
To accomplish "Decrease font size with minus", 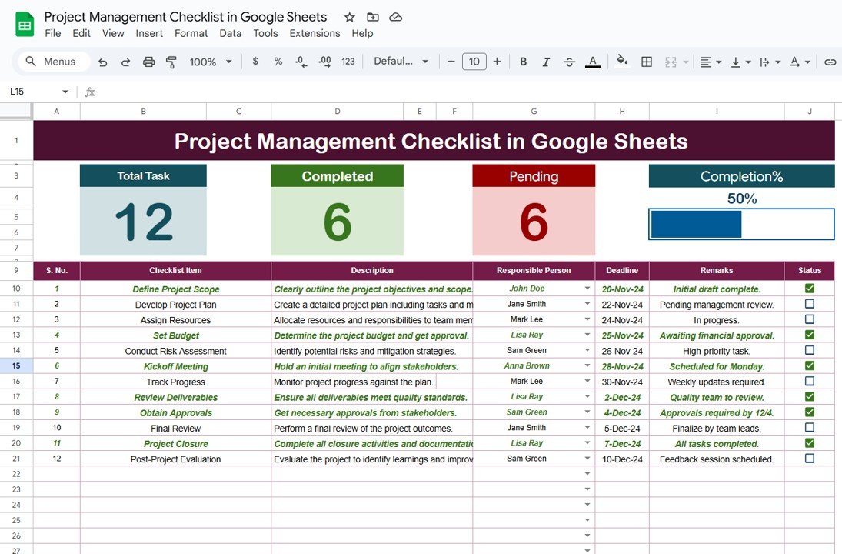I will 451,62.
